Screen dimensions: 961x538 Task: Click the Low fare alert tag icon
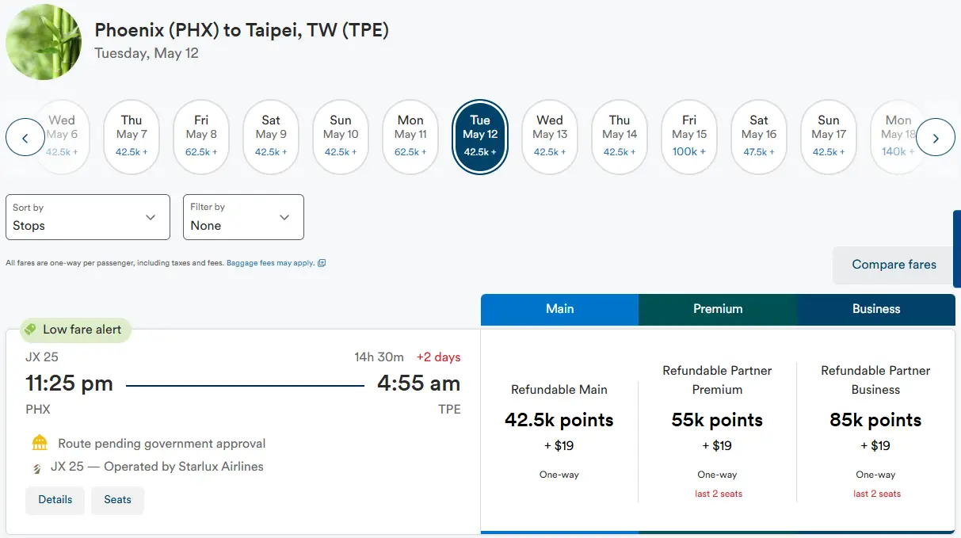tap(30, 329)
